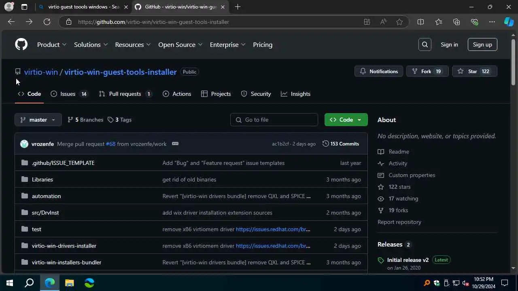518x291 pixels.
Task: Click the browser forward arrow
Action: [x=29, y=22]
